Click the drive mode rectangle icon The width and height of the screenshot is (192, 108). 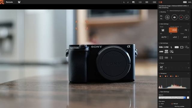coord(182,47)
